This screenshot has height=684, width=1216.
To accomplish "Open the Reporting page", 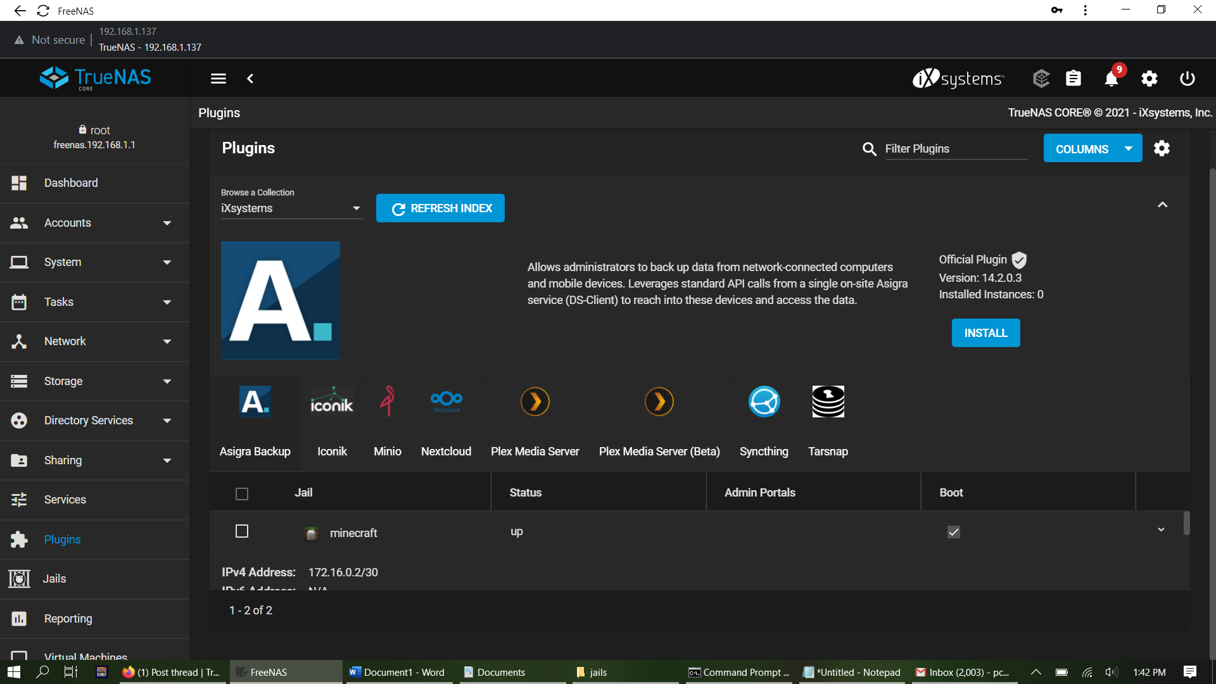I will (x=95, y=619).
